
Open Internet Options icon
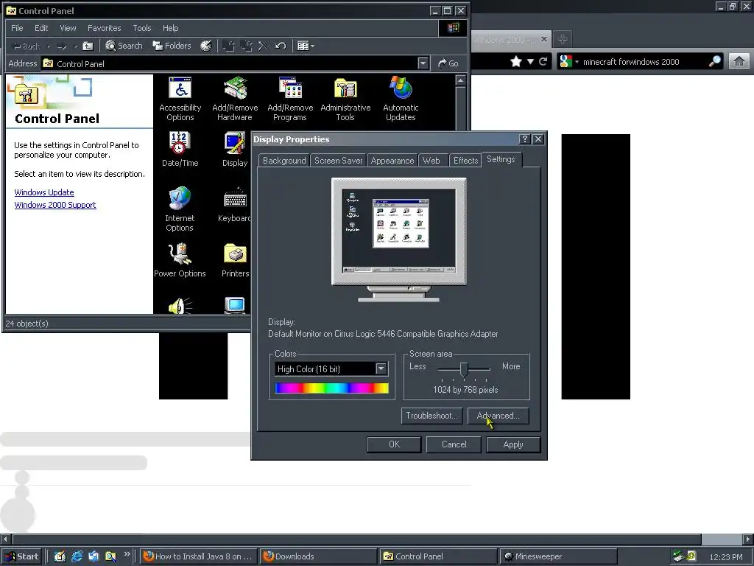coord(180,209)
